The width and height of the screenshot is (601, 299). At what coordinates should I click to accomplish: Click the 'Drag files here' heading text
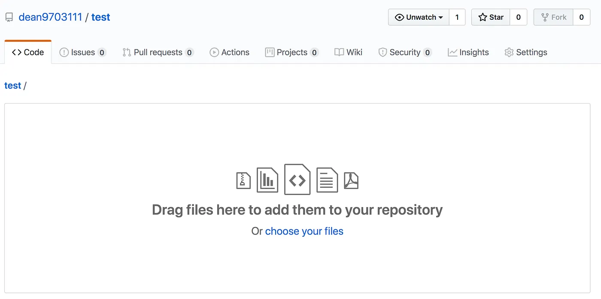[x=297, y=210]
